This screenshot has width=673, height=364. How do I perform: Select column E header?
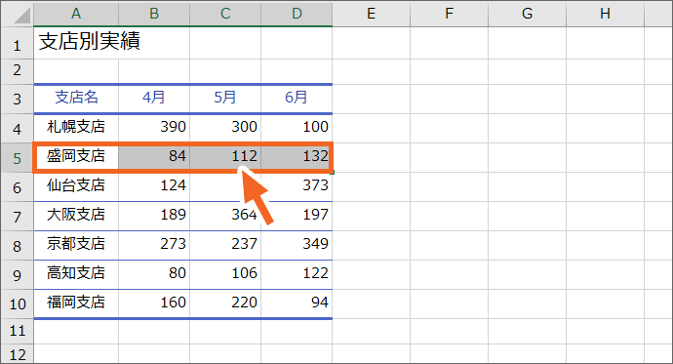click(372, 15)
